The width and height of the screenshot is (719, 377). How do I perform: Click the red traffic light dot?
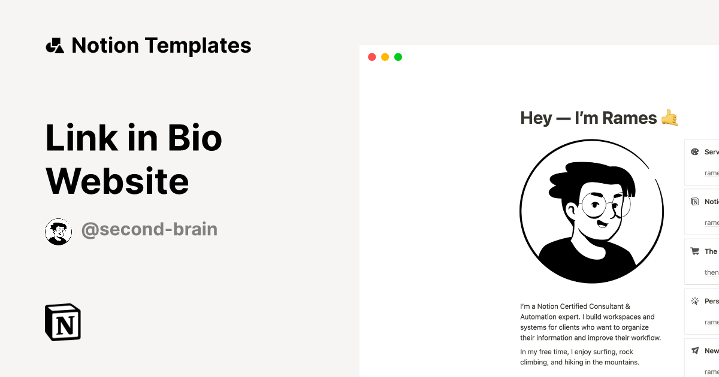tap(371, 56)
